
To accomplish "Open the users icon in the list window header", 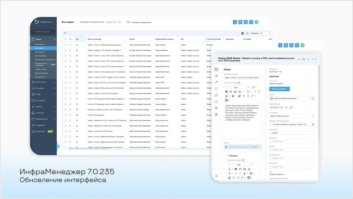I will click(240, 22).
